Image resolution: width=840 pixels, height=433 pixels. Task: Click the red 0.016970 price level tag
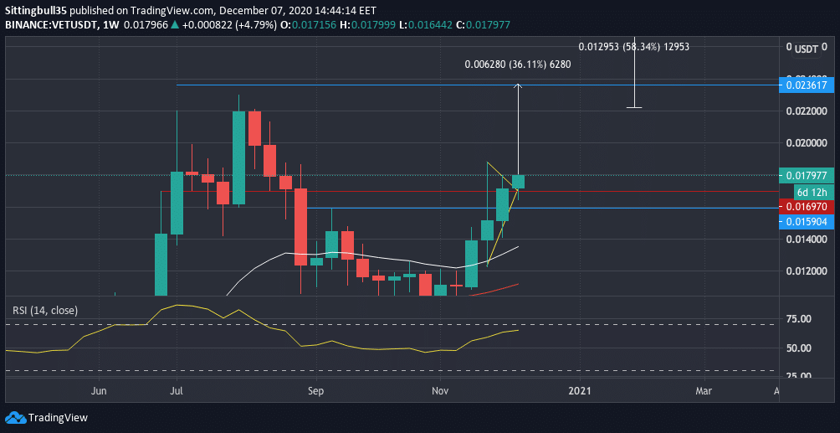(x=807, y=206)
